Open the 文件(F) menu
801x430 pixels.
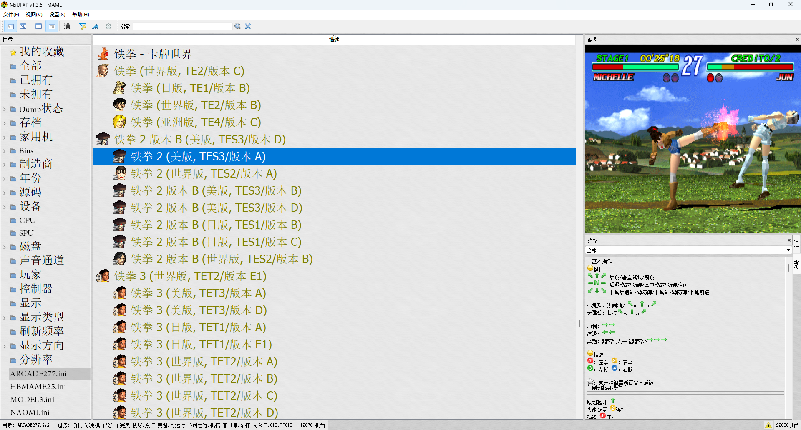pos(11,15)
